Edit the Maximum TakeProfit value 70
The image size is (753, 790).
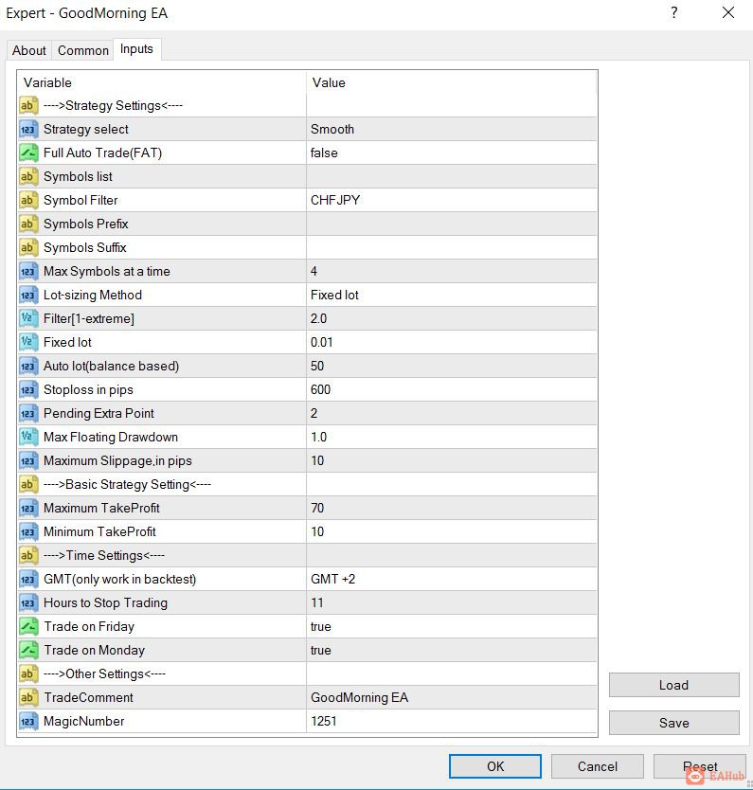[x=451, y=508]
